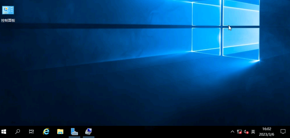This screenshot has width=290, height=138.
Task: Open the muted volume tray icon
Action: point(246,132)
